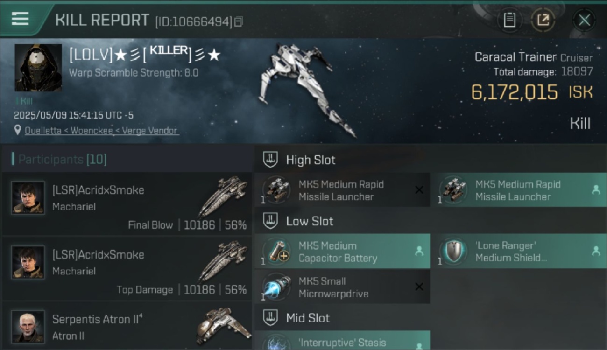Select MK5 Medium Capacitor Battery item
The height and width of the screenshot is (350, 607).
(342, 251)
